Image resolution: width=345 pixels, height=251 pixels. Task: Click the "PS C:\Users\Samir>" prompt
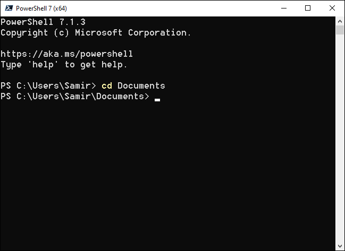[48, 85]
